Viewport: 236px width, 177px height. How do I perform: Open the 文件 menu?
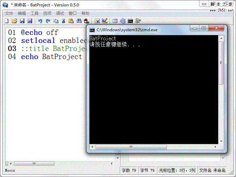[9, 13]
